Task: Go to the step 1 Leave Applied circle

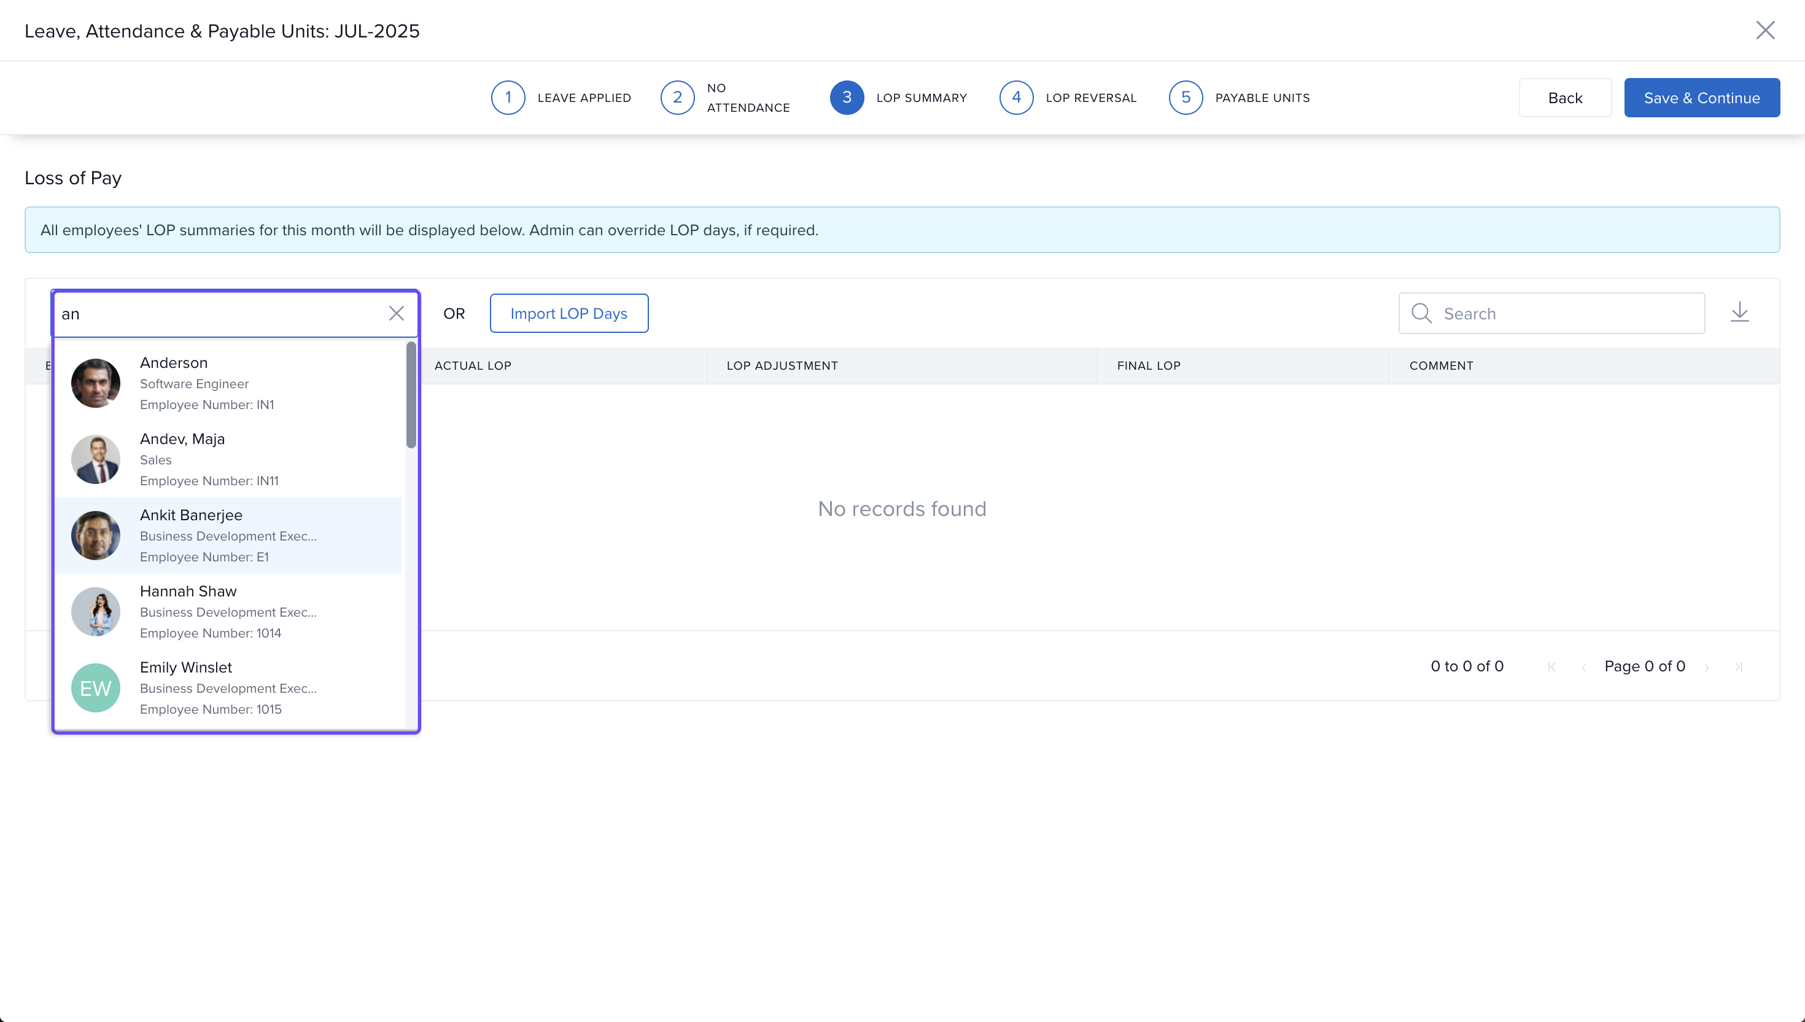Action: click(x=508, y=98)
